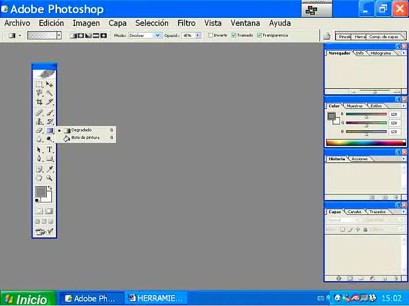Enable the Invertir checkbox
The height and width of the screenshot is (306, 409).
tap(210, 35)
